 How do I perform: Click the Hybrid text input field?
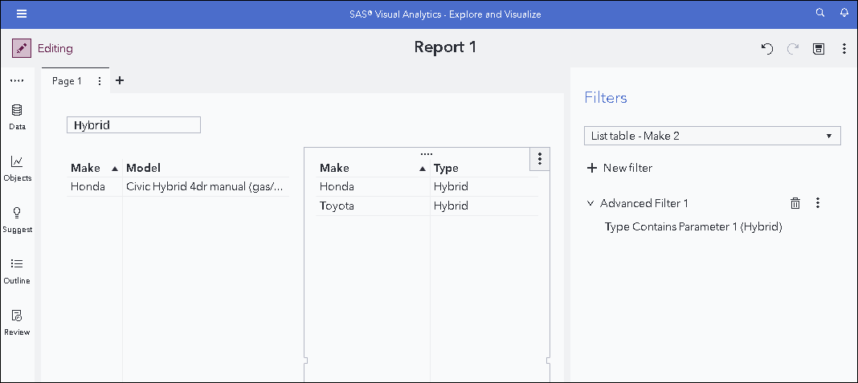click(x=133, y=125)
